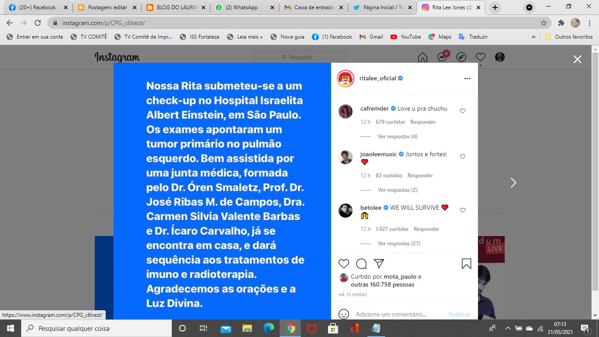Like the betolee comment
This screenshot has height=337, width=599.
click(463, 210)
